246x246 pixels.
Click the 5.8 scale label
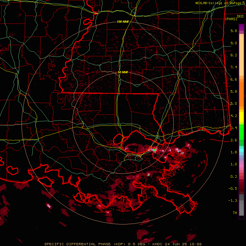click(x=234, y=92)
